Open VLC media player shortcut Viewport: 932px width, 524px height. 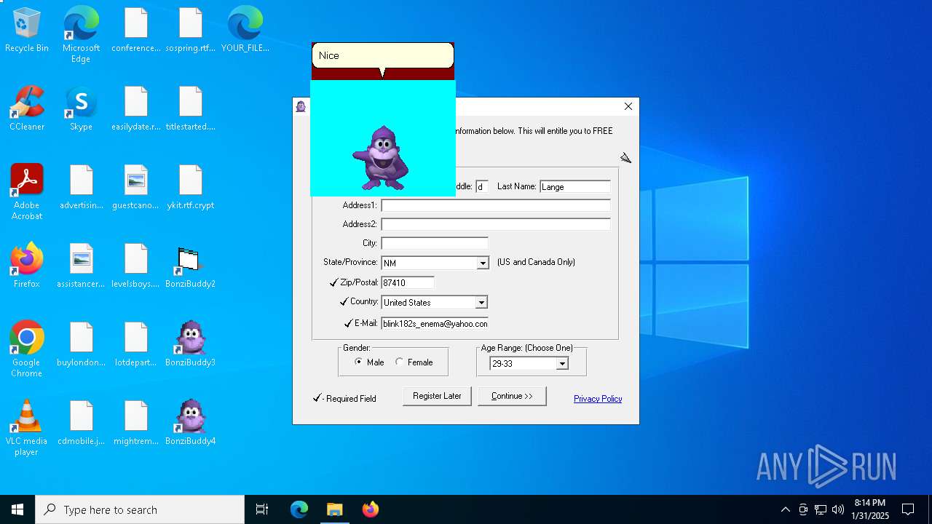[27, 428]
